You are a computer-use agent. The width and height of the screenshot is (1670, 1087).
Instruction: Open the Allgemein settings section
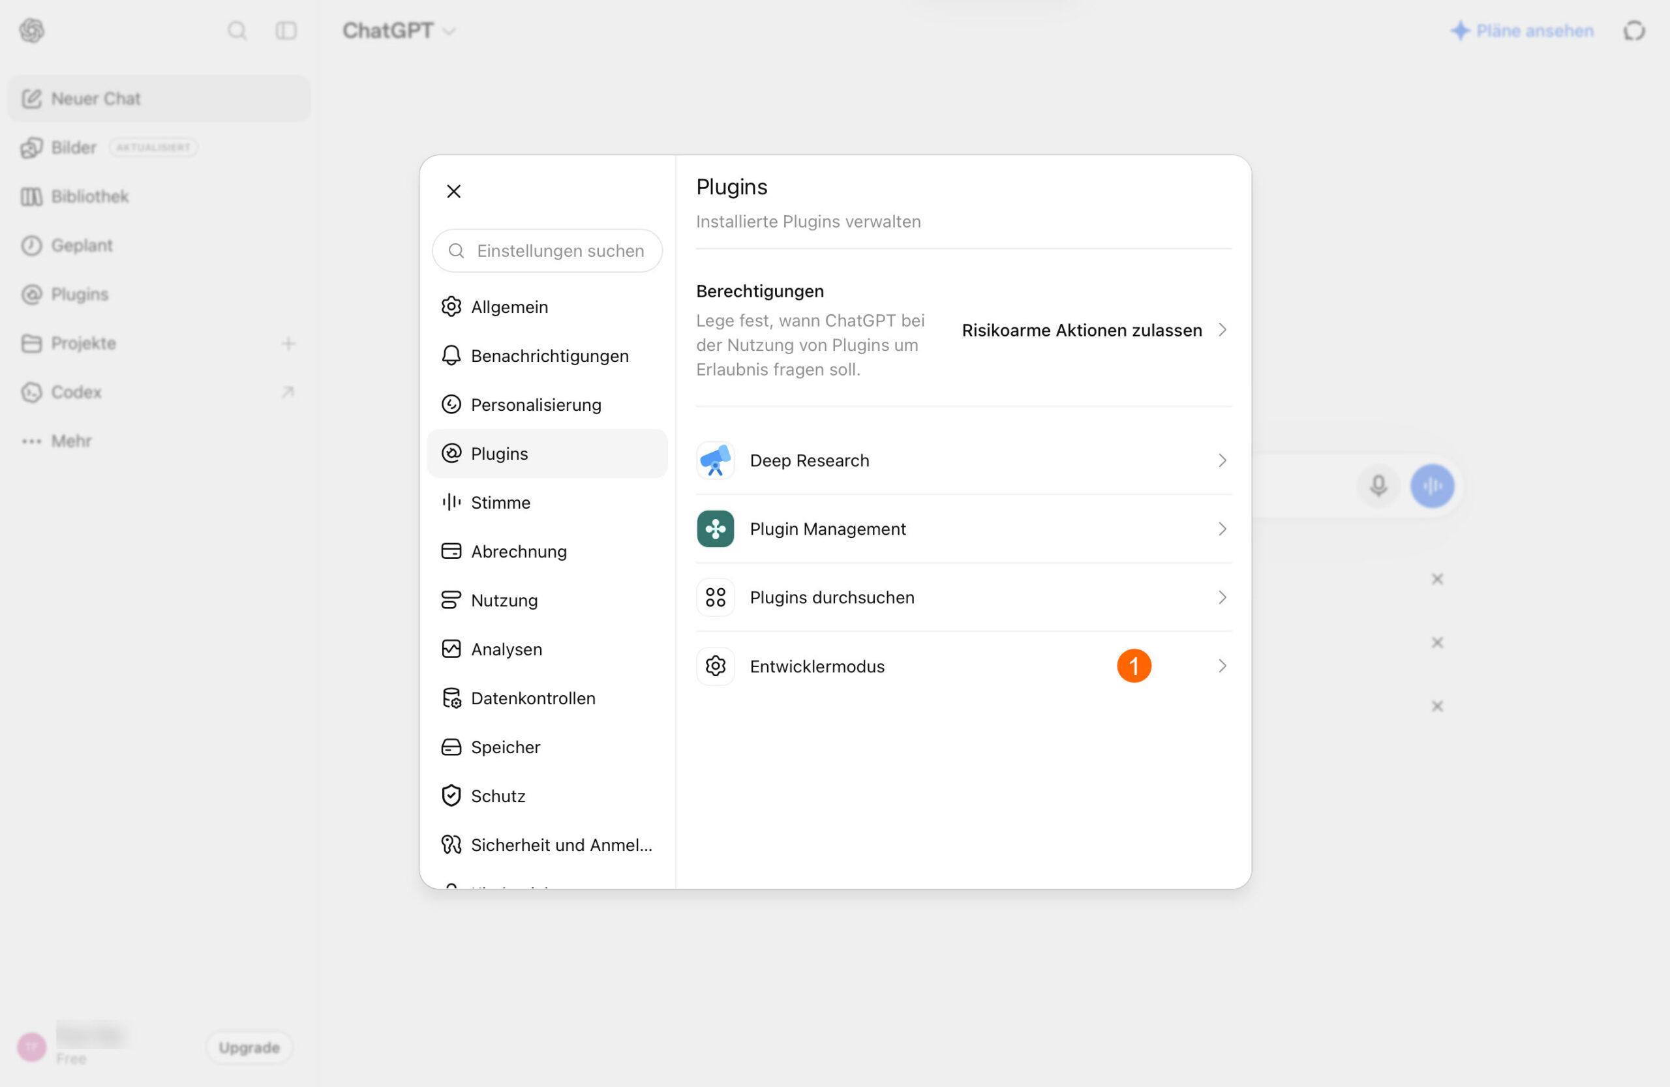coord(547,307)
